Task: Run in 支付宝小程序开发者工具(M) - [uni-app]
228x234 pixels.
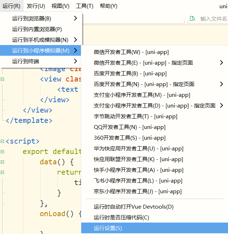Action: (x=155, y=95)
